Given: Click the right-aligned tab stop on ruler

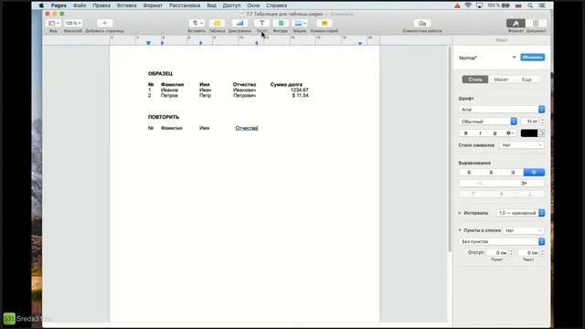Looking at the screenshot, I should coord(256,43).
